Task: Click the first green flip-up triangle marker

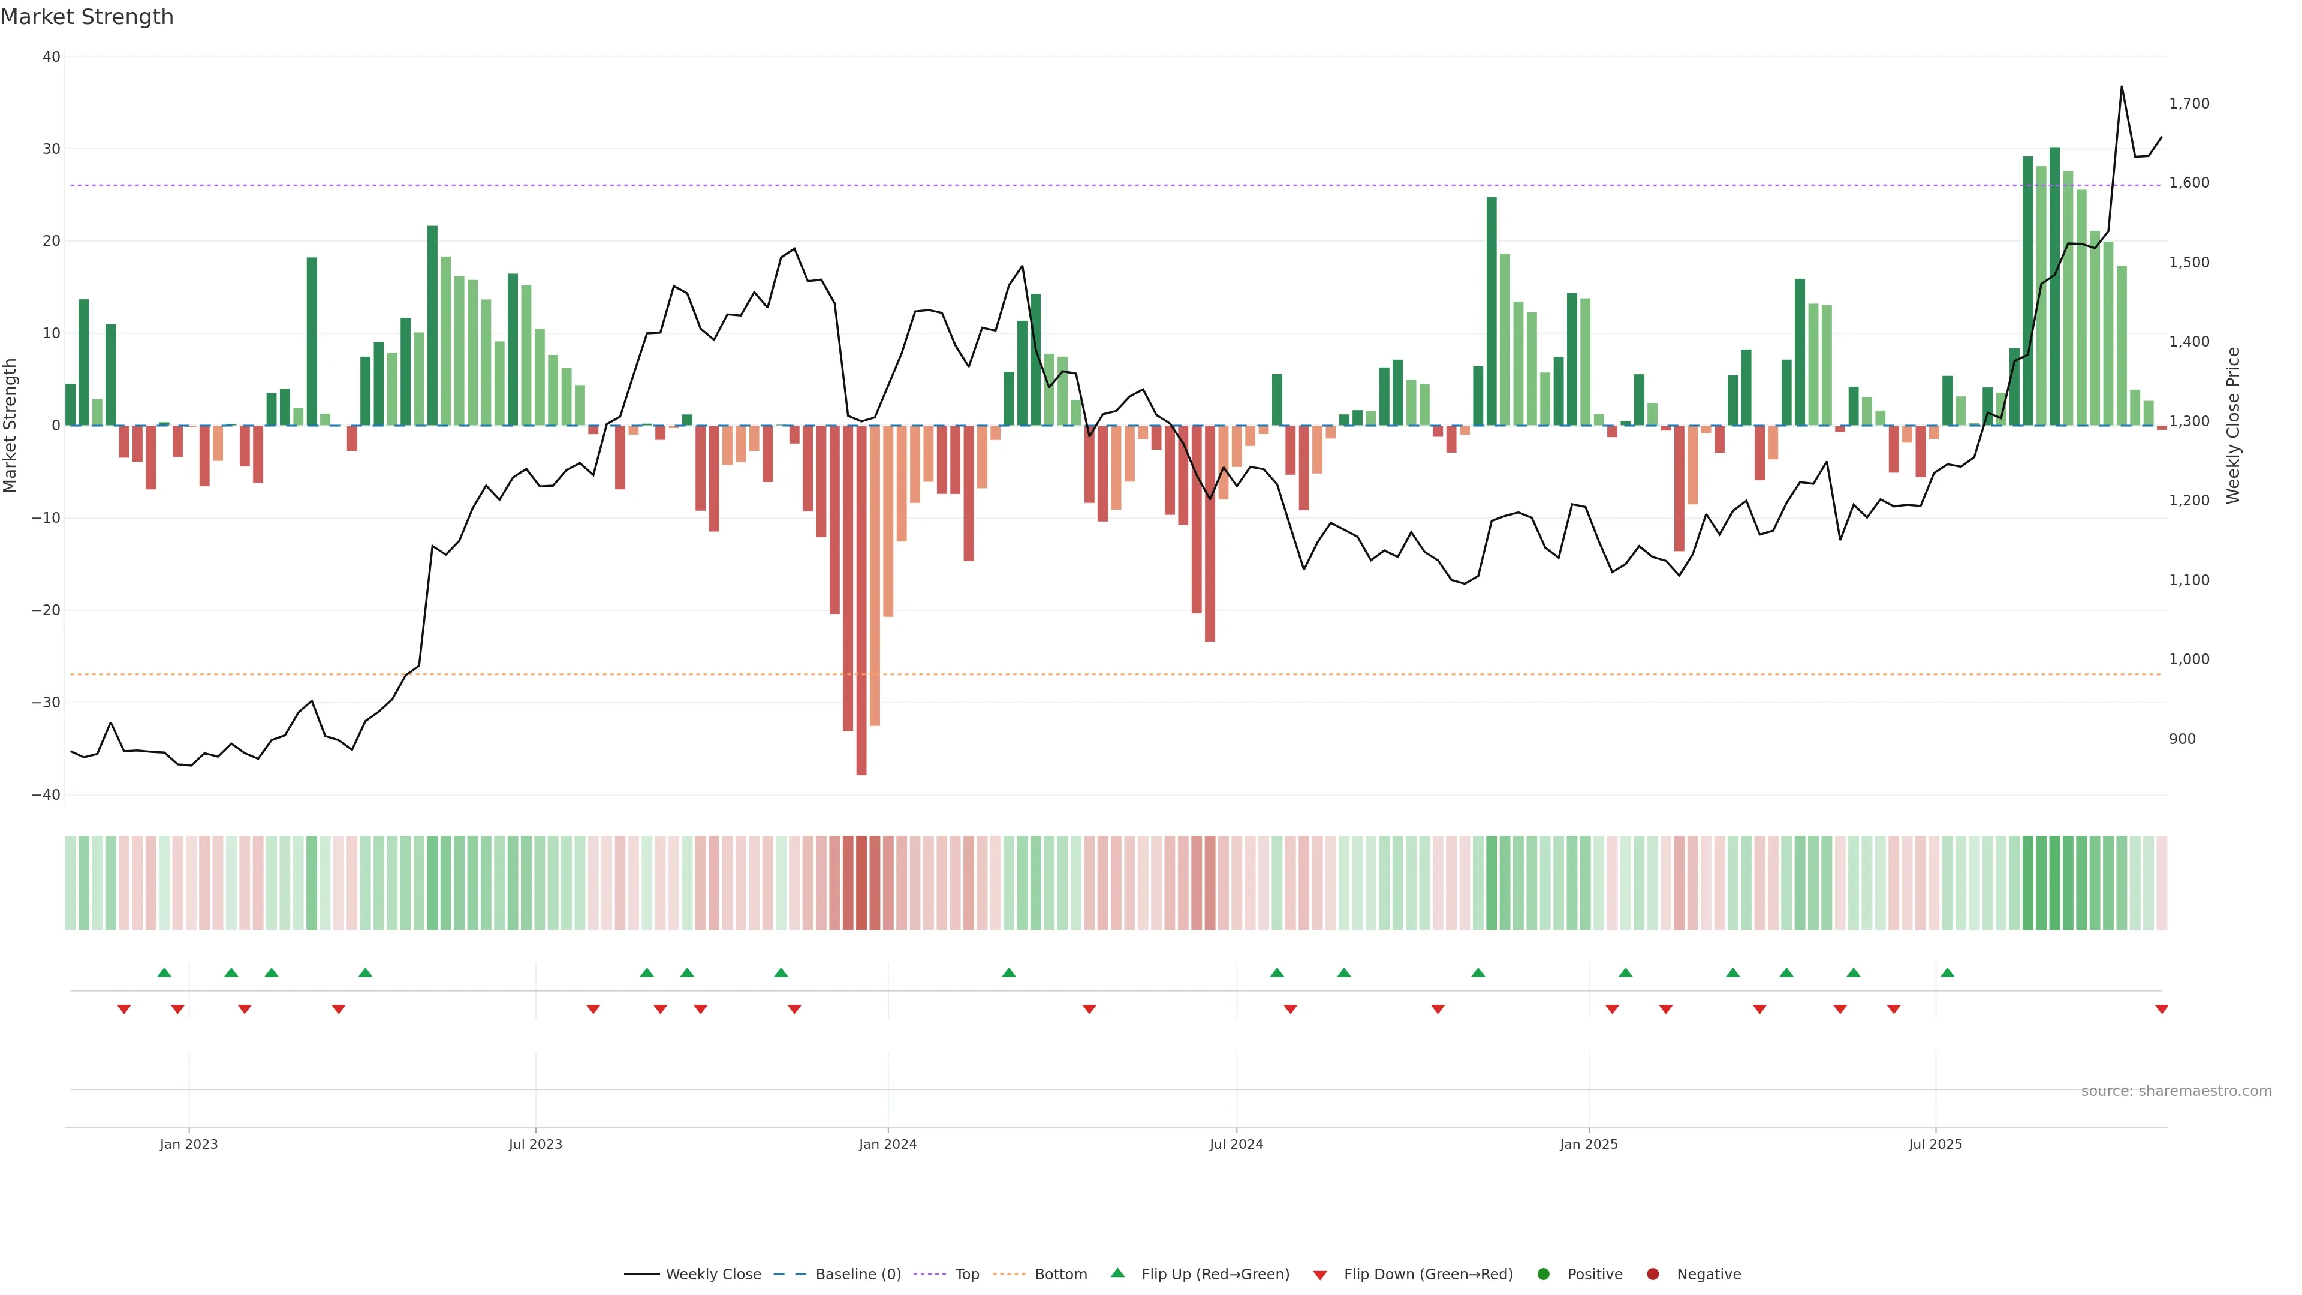Action: (164, 972)
